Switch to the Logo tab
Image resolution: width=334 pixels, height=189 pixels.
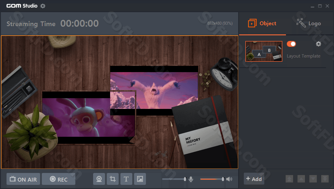coord(309,23)
